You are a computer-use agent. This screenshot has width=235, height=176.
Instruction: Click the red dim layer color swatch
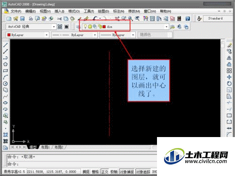(104, 27)
